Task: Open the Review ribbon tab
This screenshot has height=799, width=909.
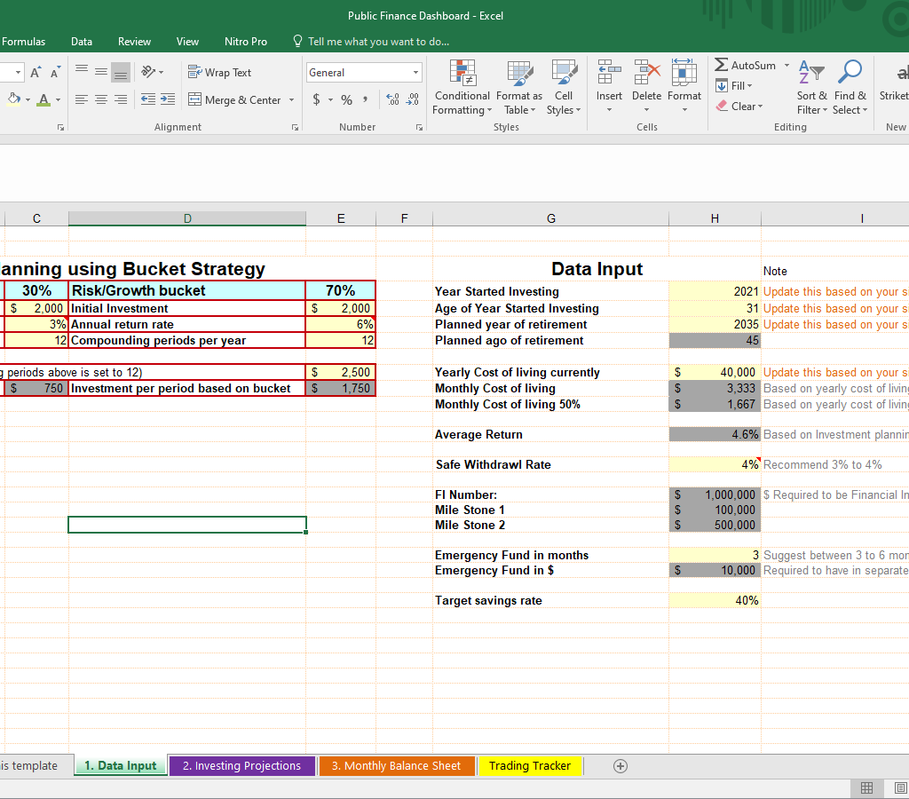Action: [134, 42]
